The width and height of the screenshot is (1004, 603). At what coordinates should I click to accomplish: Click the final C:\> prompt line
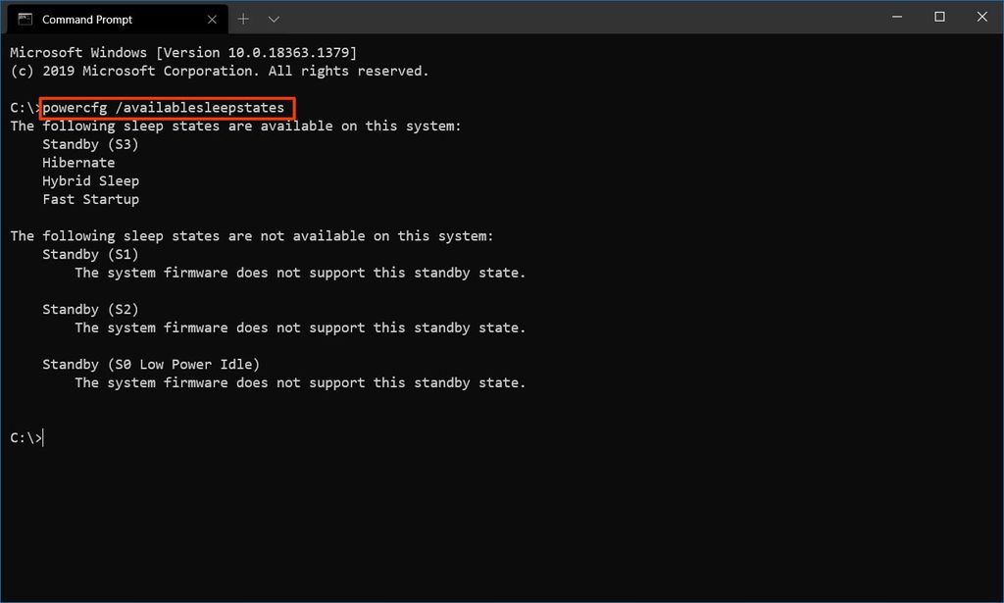pos(26,437)
